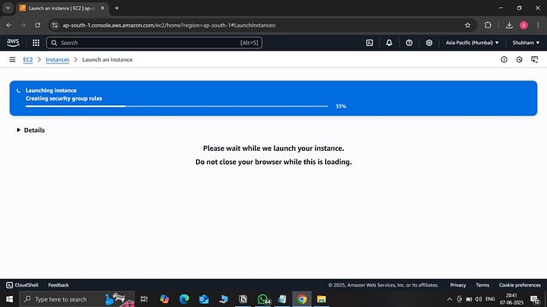Open the AWS home logo

[x=13, y=42]
